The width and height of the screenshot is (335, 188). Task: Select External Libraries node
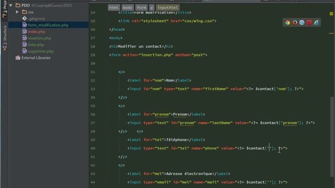[x=36, y=57]
